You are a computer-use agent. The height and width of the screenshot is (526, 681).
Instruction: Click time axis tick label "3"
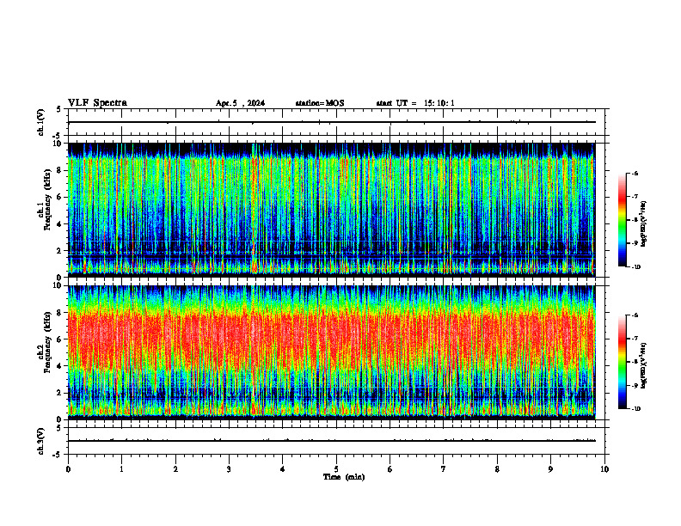pyautogui.click(x=229, y=469)
